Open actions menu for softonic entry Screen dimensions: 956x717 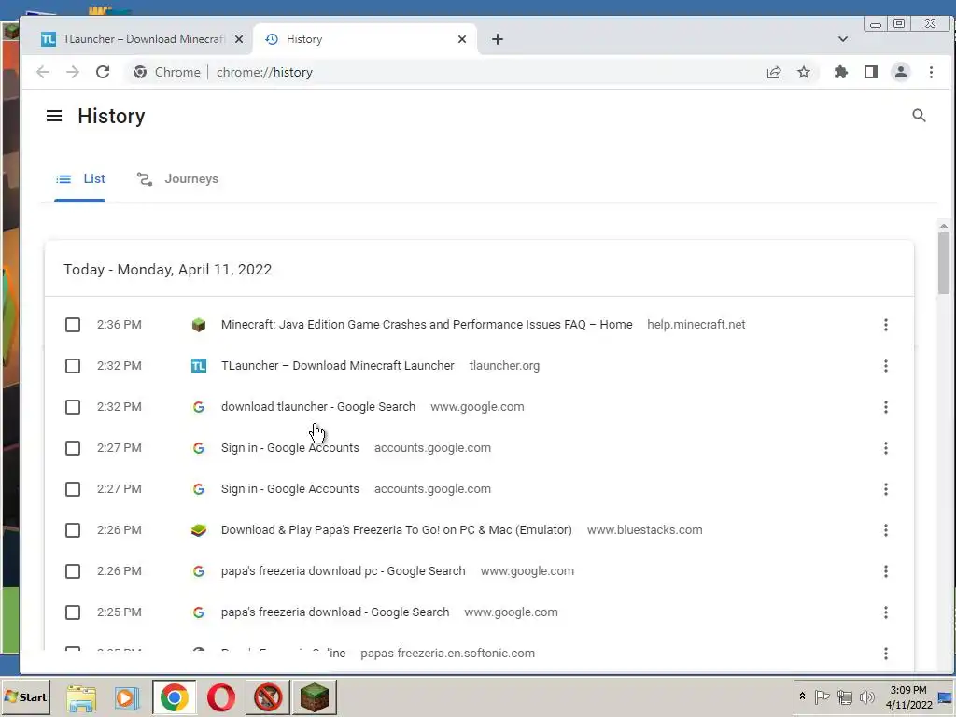click(x=885, y=654)
